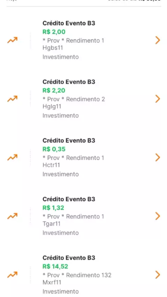Select the R$ 14,52 amount text

[55, 266]
